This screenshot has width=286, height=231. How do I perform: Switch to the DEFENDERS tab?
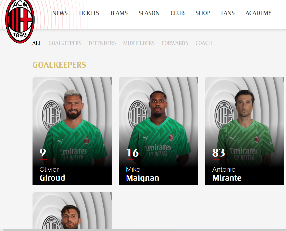[x=102, y=43]
